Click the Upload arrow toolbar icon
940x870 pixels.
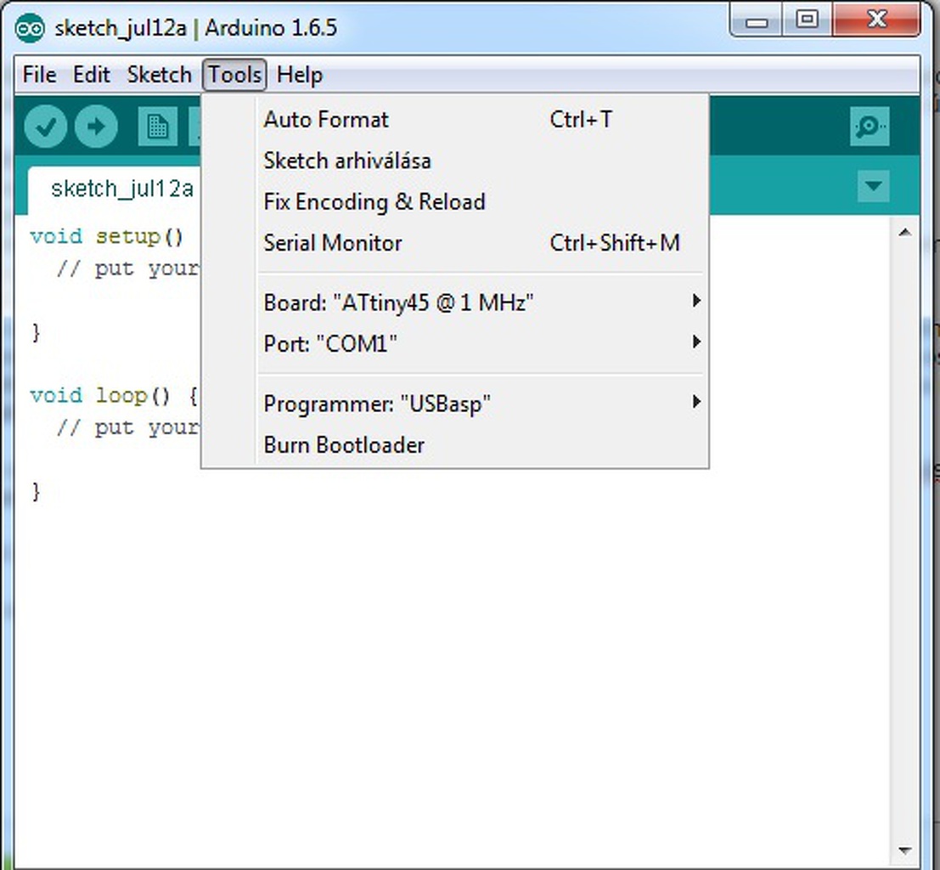pos(96,127)
